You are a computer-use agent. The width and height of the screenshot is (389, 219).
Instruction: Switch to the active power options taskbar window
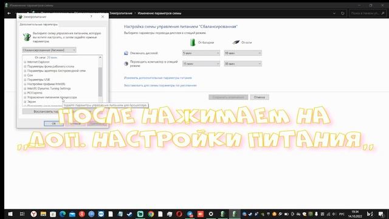234,214
